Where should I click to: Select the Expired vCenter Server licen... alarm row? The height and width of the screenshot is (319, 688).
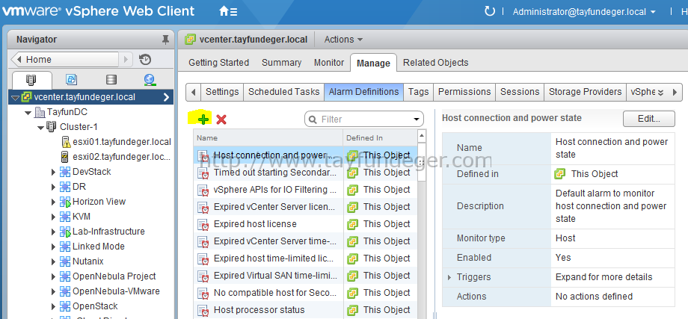305,207
